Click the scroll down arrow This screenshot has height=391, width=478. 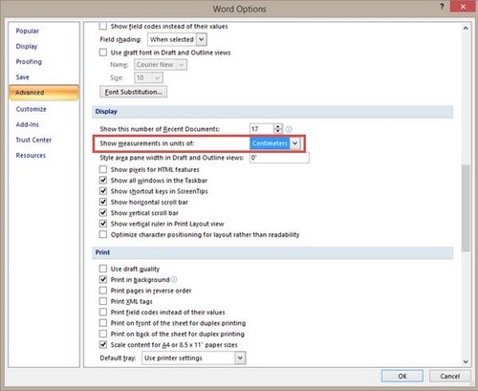point(466,361)
